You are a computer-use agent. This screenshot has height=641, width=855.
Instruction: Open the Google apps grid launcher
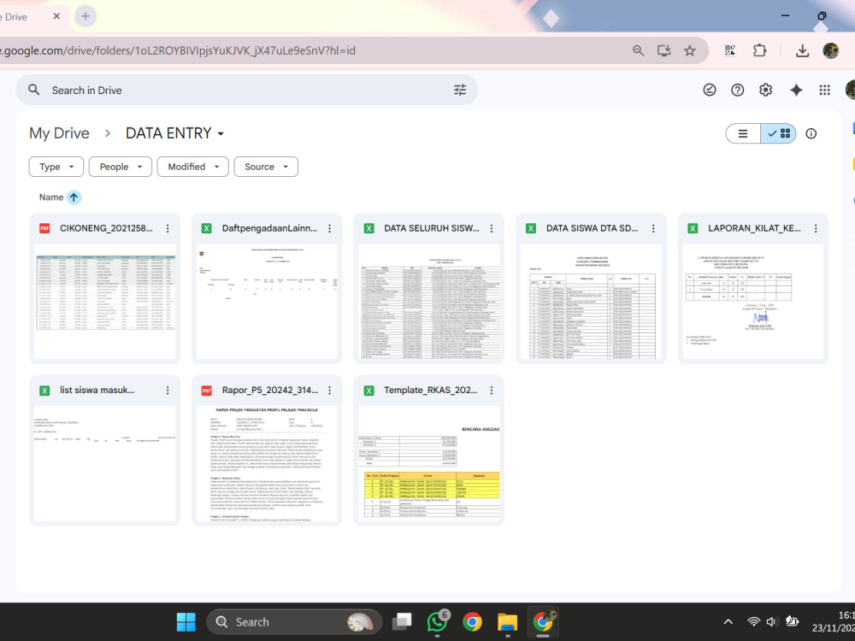(824, 90)
